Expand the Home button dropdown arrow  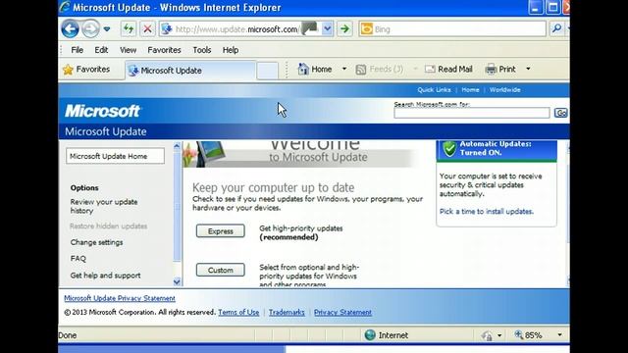click(344, 70)
